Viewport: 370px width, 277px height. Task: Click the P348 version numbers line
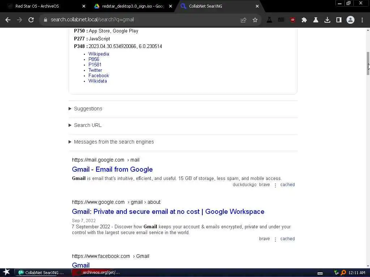coord(118,47)
